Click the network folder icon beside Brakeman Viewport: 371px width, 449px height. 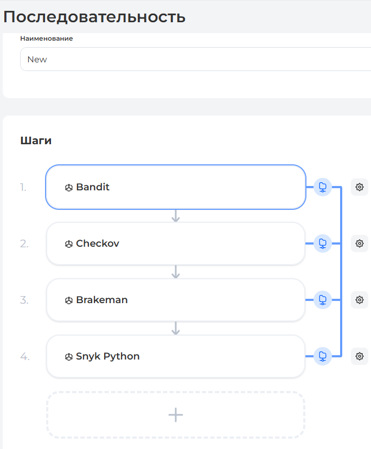[x=323, y=300]
